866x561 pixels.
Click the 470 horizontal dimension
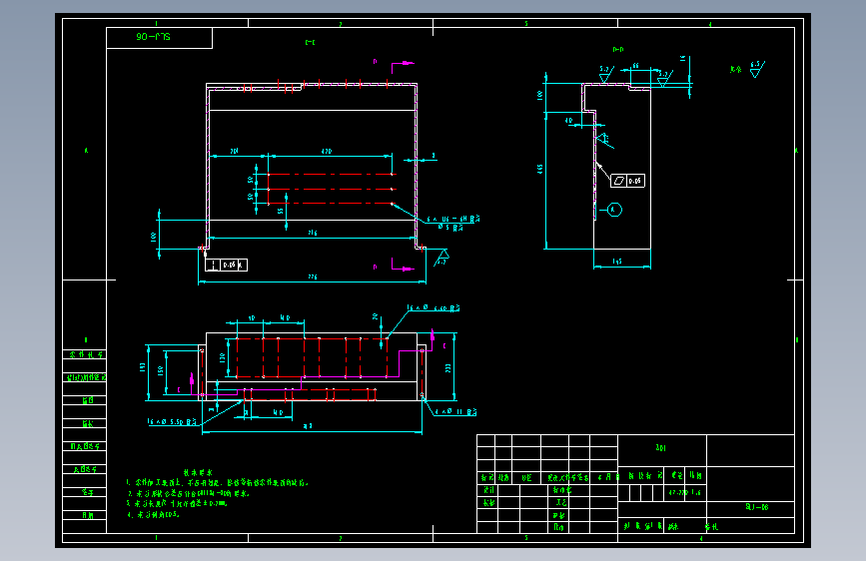[327, 151]
